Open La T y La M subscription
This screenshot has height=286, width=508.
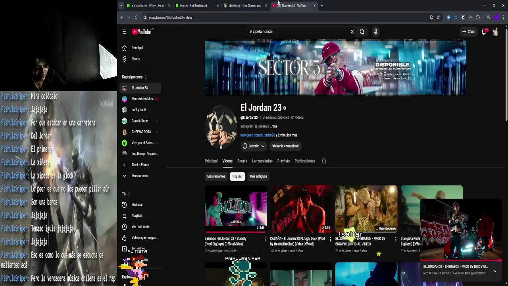[x=140, y=110]
